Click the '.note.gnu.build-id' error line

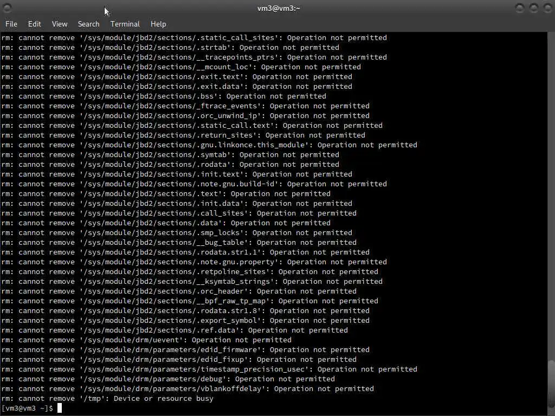pyautogui.click(x=194, y=184)
